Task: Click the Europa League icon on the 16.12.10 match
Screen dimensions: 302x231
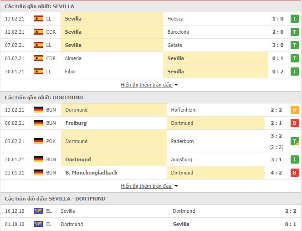Action: tap(38, 211)
